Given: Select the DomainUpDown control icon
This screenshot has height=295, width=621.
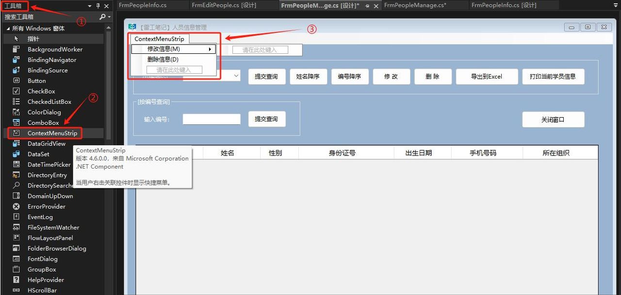Looking at the screenshot, I should point(16,196).
